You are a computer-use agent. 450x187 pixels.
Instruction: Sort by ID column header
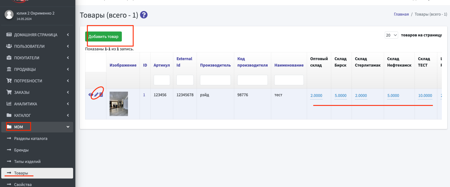pyautogui.click(x=145, y=65)
